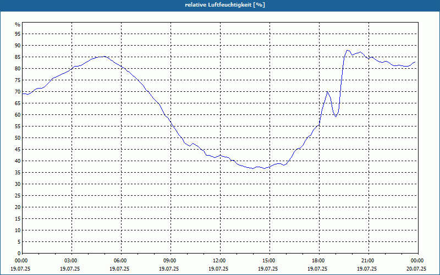Viewport: 440px width, 275px height.
Task: Click the 00:00 time label for 19.07.25
Action: click(x=20, y=261)
